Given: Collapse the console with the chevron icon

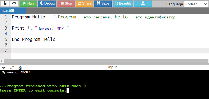Looking at the screenshot, I should click(x=3, y=68).
